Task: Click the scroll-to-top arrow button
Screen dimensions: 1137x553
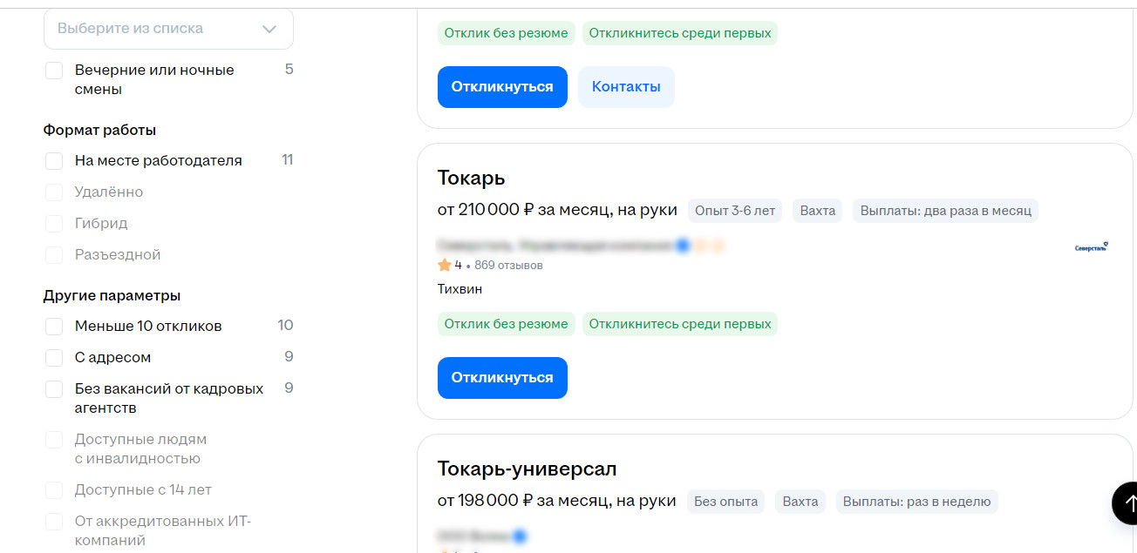Action: click(1126, 502)
